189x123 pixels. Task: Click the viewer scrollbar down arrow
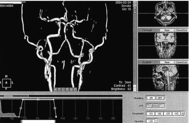135,90
